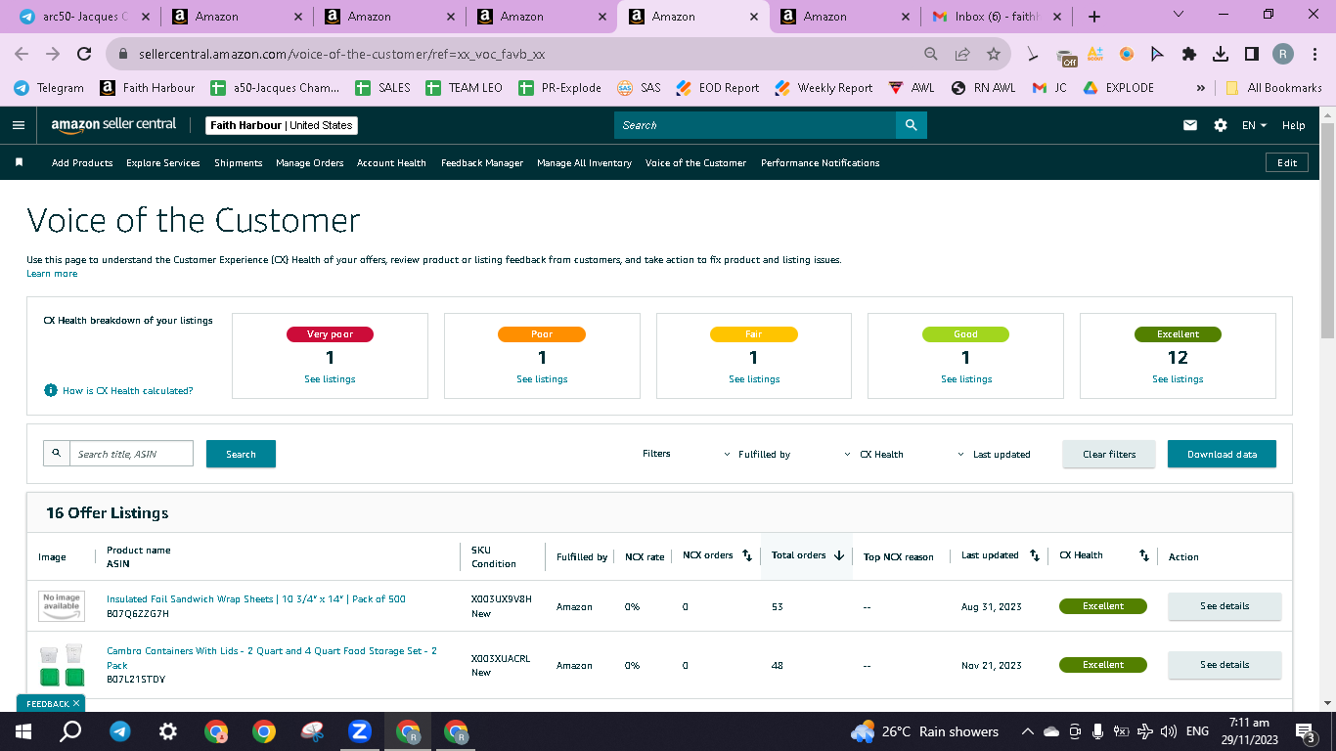Open Zoom from the Windows taskbar
Image resolution: width=1336 pixels, height=751 pixels.
360,731
